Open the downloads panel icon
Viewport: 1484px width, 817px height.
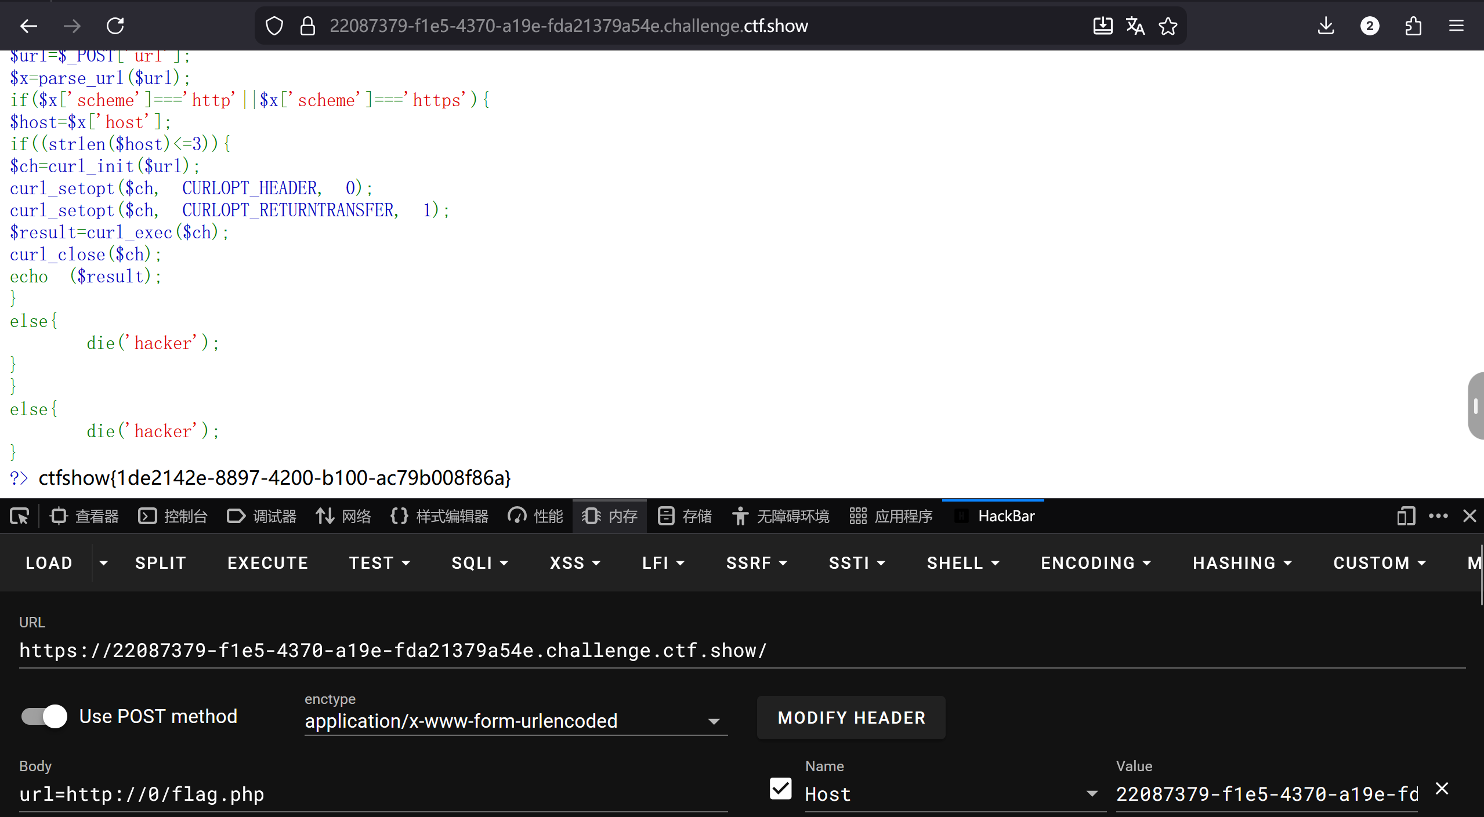[x=1326, y=26]
